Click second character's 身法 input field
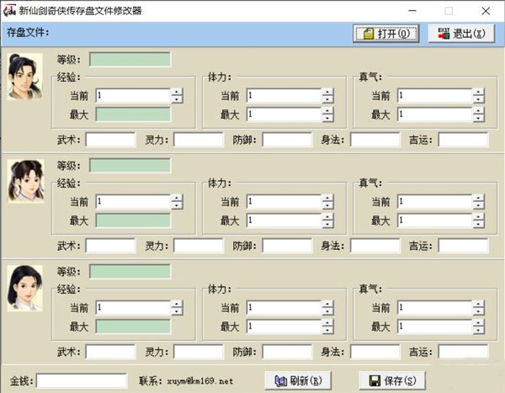This screenshot has height=393, width=505. click(375, 246)
